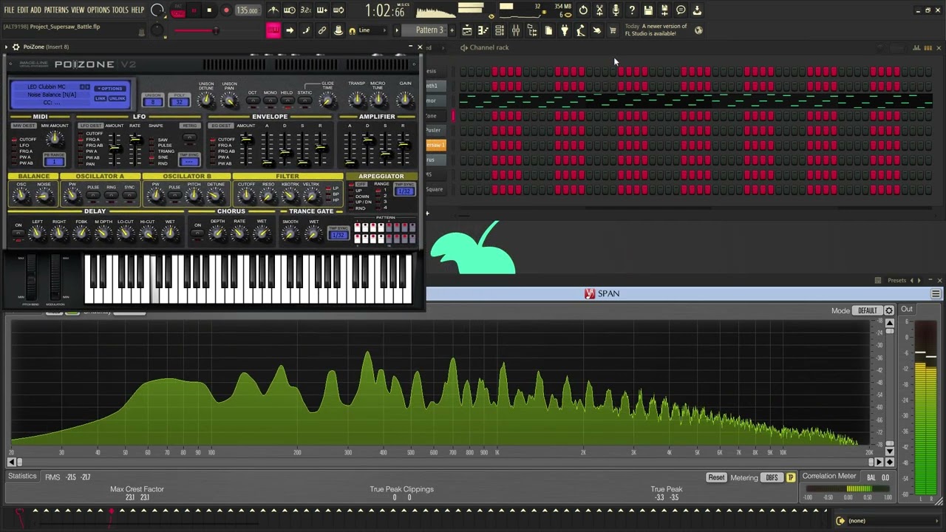The height and width of the screenshot is (532, 946).
Task: Toggle the STATIC glide button in PoiZone
Action: point(304,99)
